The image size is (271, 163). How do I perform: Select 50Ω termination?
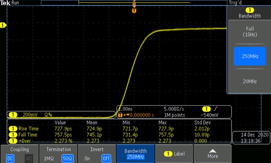pos(67,158)
